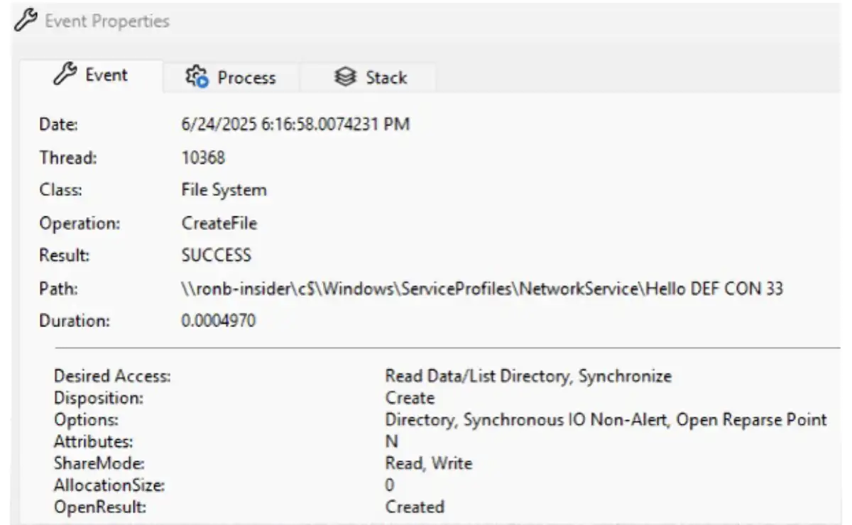Select the Event tab label
852x525 pixels.
click(106, 75)
